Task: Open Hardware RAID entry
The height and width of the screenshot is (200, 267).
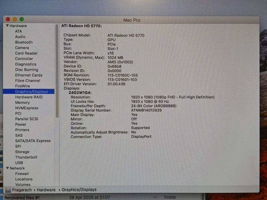Action: 29,97
